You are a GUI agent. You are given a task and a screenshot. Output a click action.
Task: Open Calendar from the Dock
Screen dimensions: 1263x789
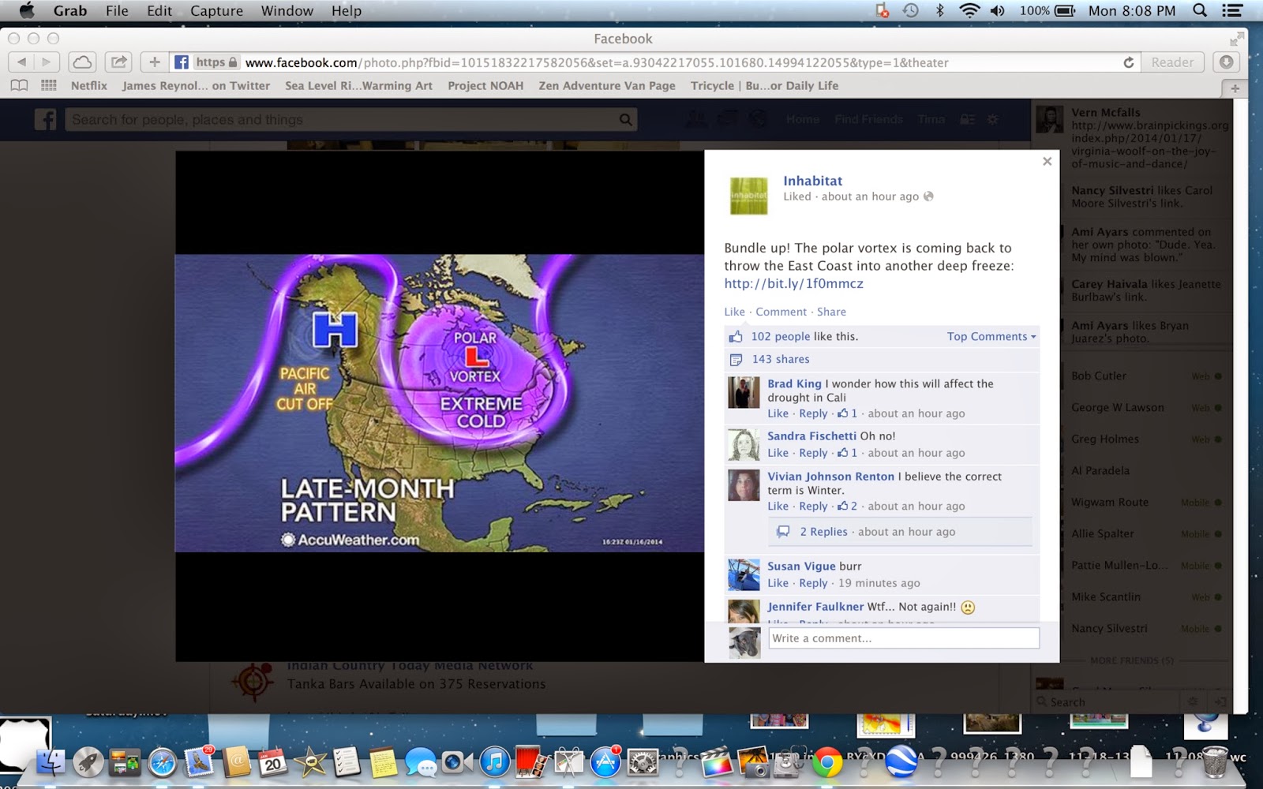click(x=273, y=762)
